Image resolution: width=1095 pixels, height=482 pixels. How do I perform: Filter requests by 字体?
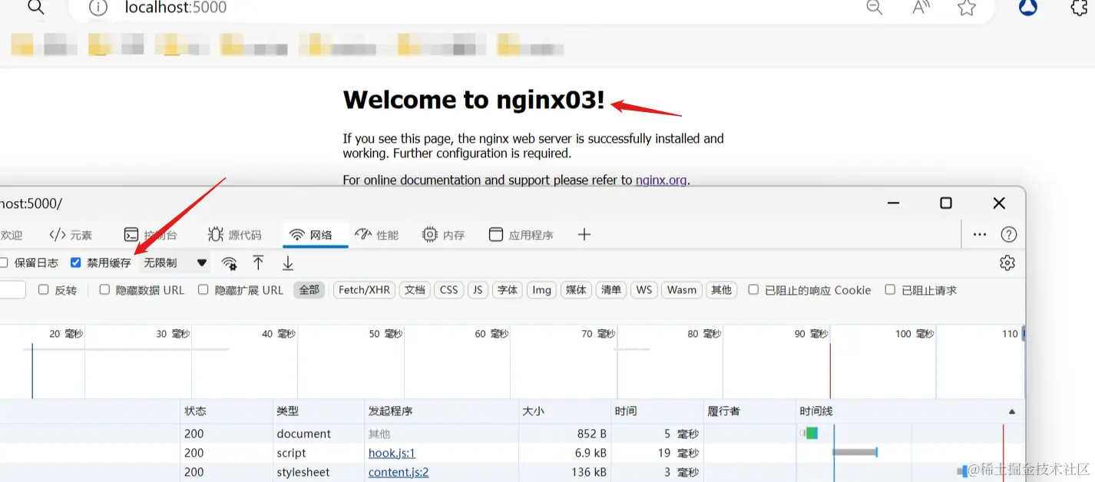point(508,290)
